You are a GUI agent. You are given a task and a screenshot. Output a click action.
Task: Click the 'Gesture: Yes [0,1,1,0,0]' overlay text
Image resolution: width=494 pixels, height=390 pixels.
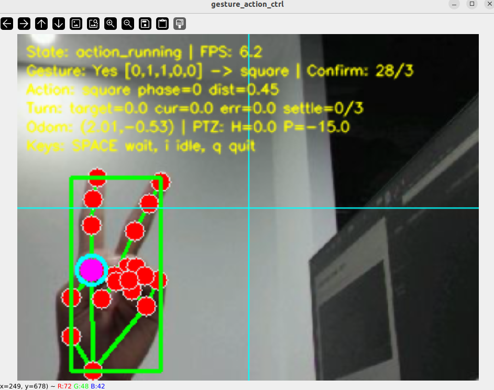(x=114, y=71)
